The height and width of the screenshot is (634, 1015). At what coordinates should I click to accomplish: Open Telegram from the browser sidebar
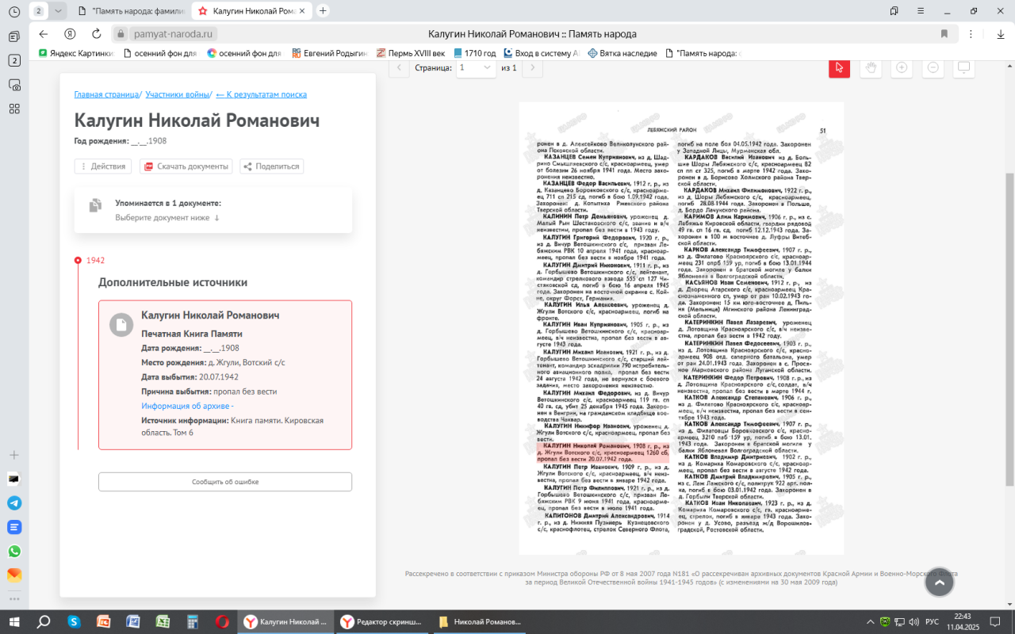click(x=14, y=502)
